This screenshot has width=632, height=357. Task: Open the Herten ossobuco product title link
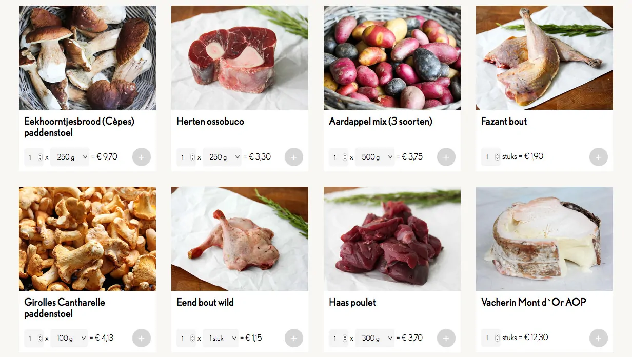coord(210,122)
